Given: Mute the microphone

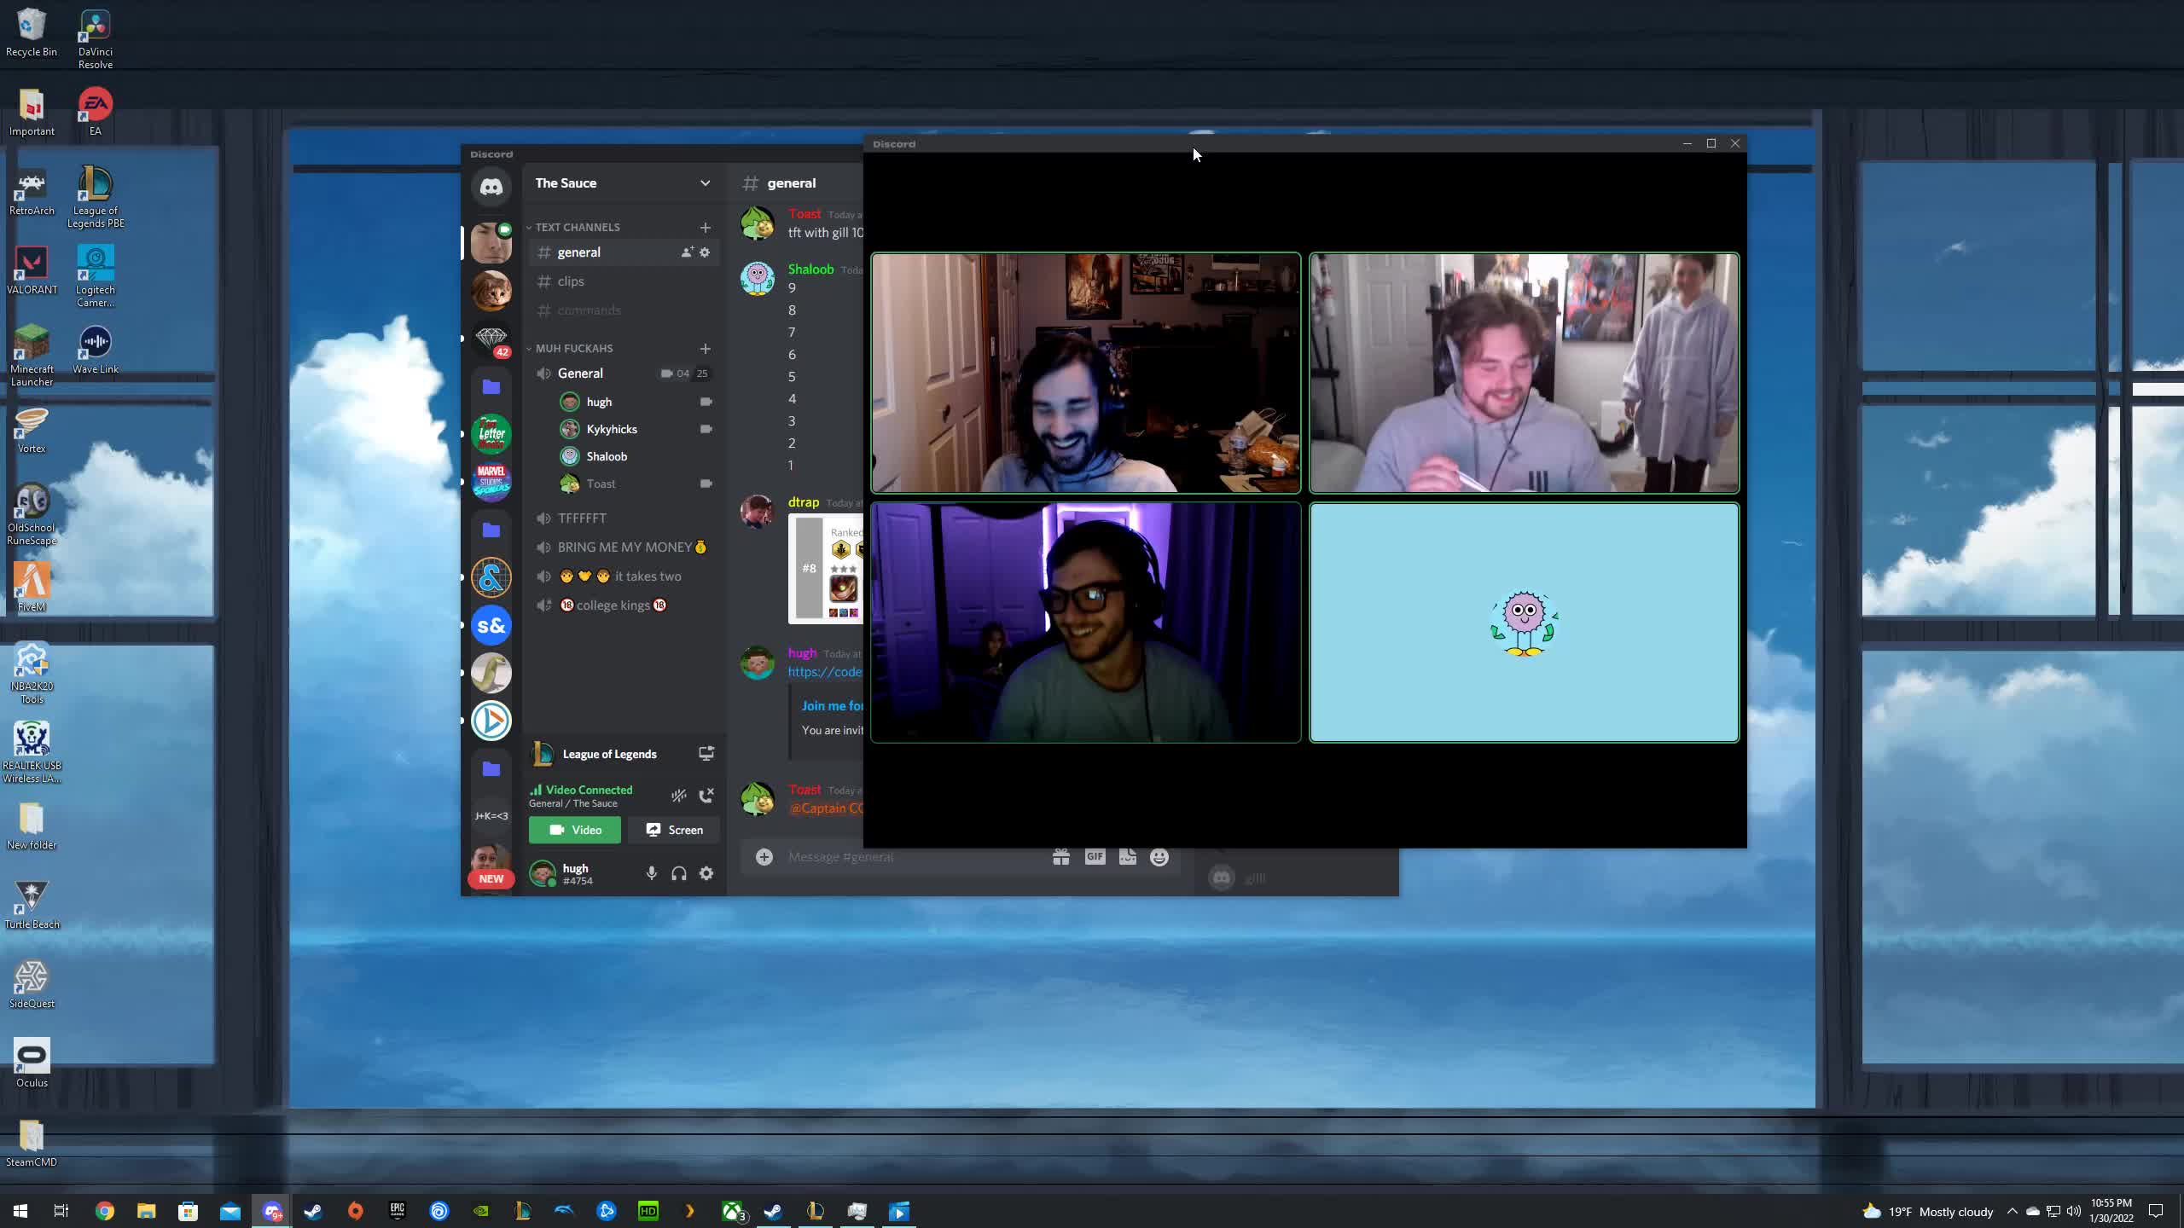Looking at the screenshot, I should tap(651, 873).
